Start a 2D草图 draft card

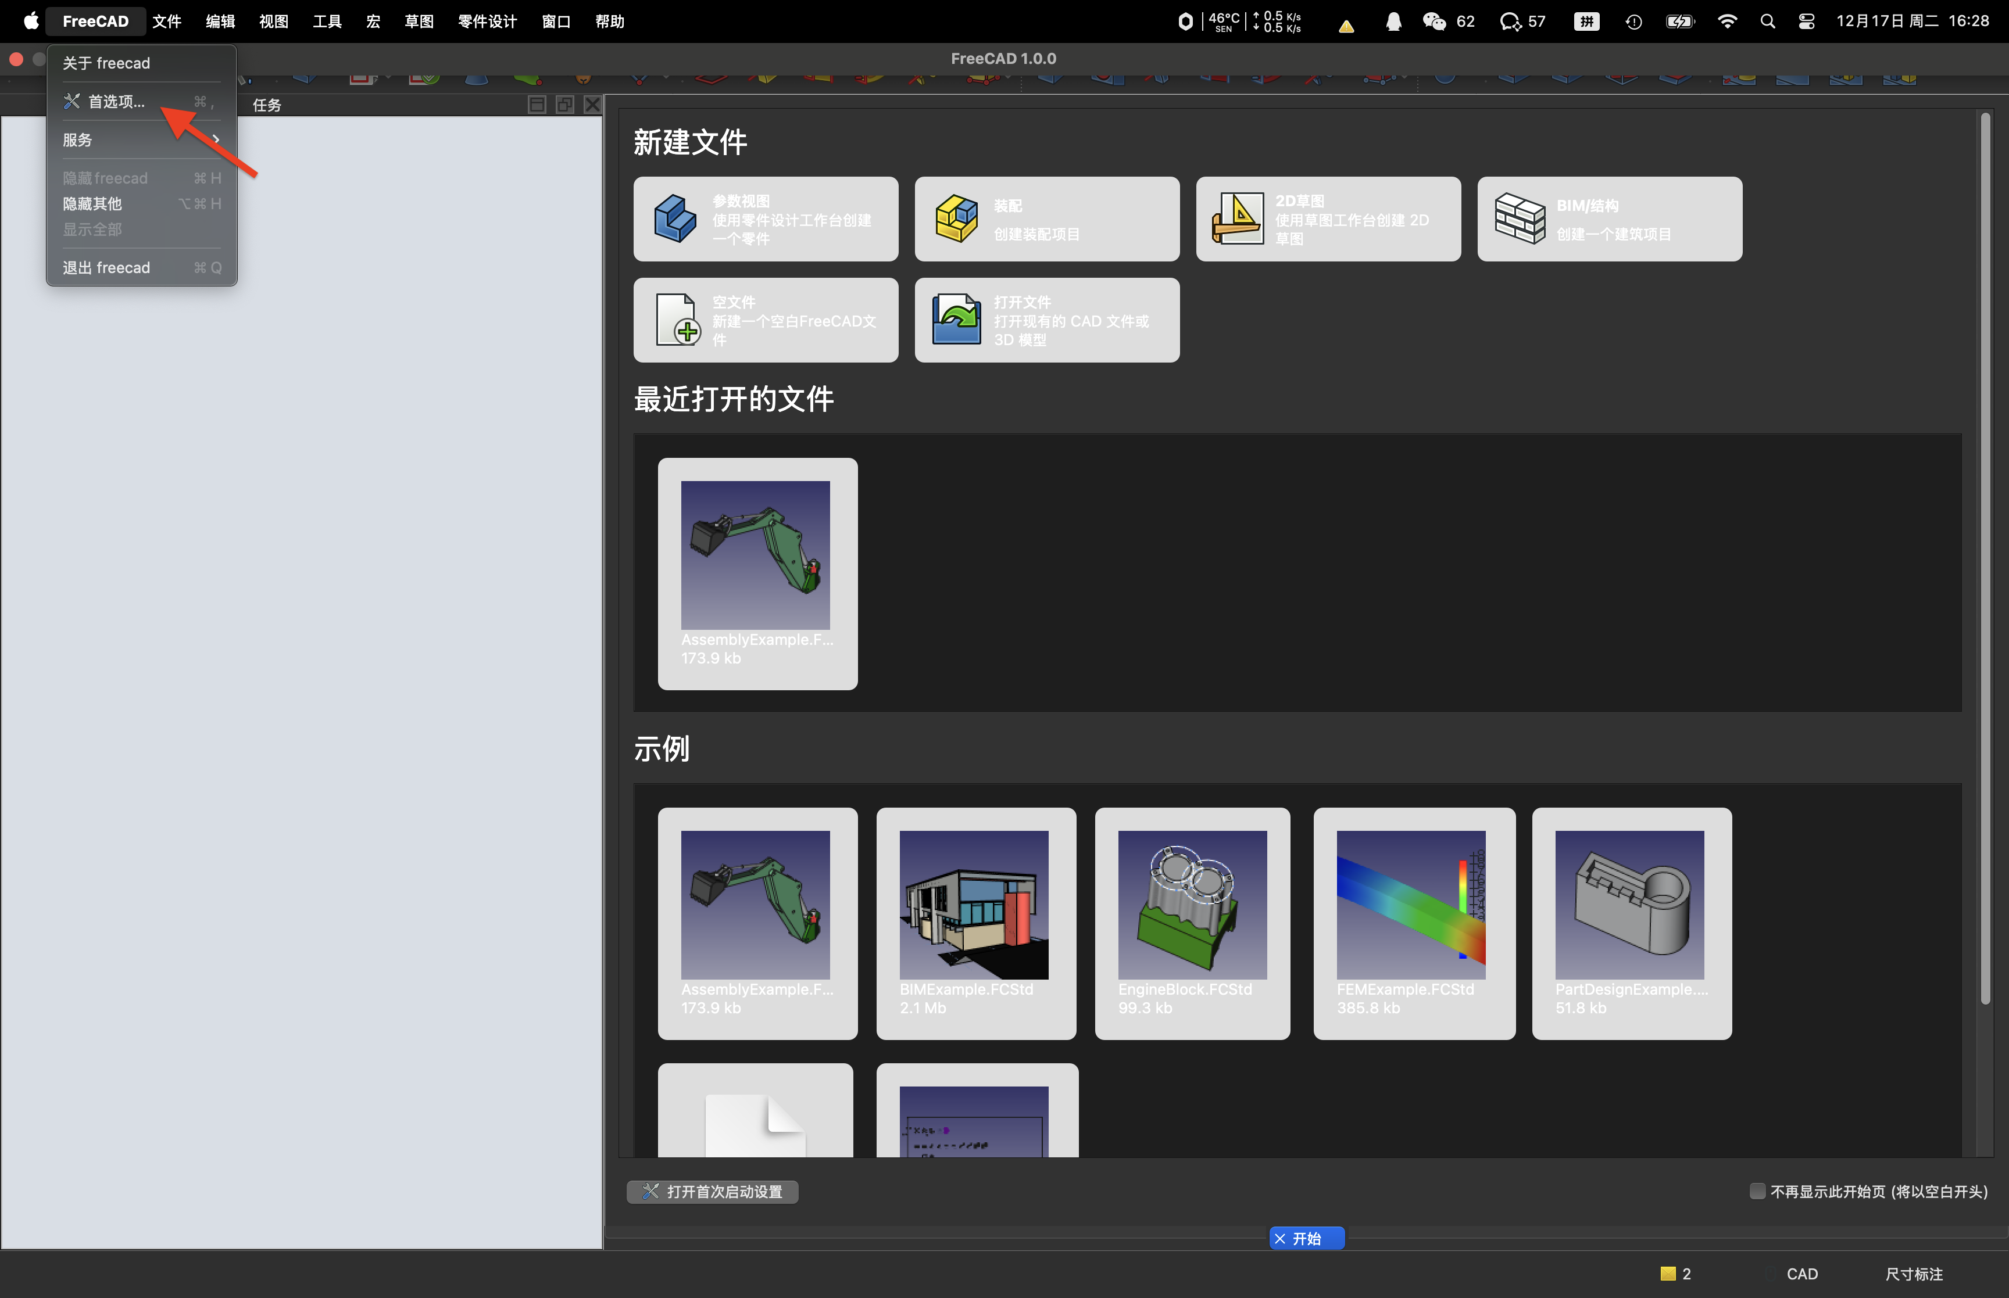(x=1328, y=219)
